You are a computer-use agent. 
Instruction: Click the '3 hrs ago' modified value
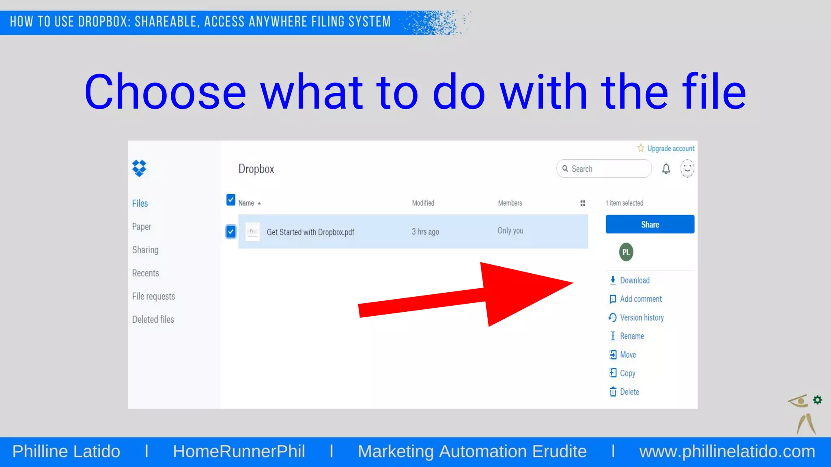[425, 231]
